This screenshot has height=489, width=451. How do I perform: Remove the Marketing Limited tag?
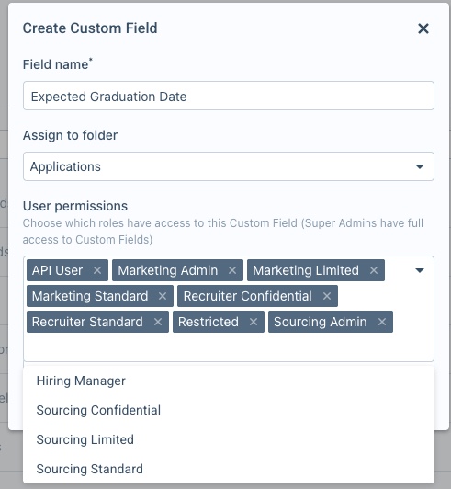pos(374,270)
